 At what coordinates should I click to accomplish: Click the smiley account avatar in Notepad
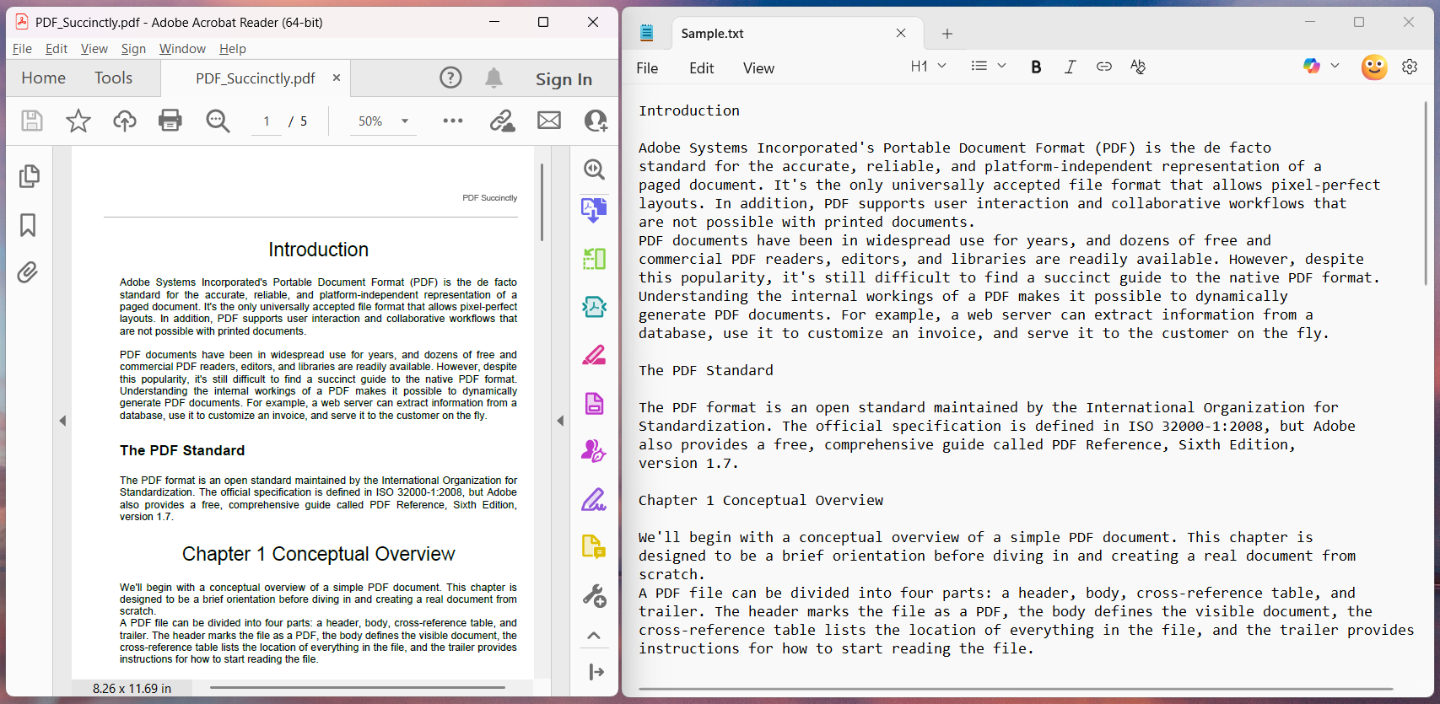(1374, 67)
